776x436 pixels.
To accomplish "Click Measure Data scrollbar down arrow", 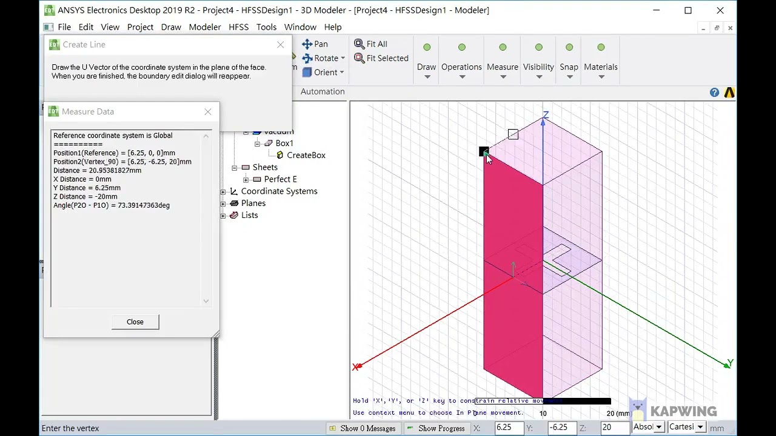I will (x=206, y=301).
